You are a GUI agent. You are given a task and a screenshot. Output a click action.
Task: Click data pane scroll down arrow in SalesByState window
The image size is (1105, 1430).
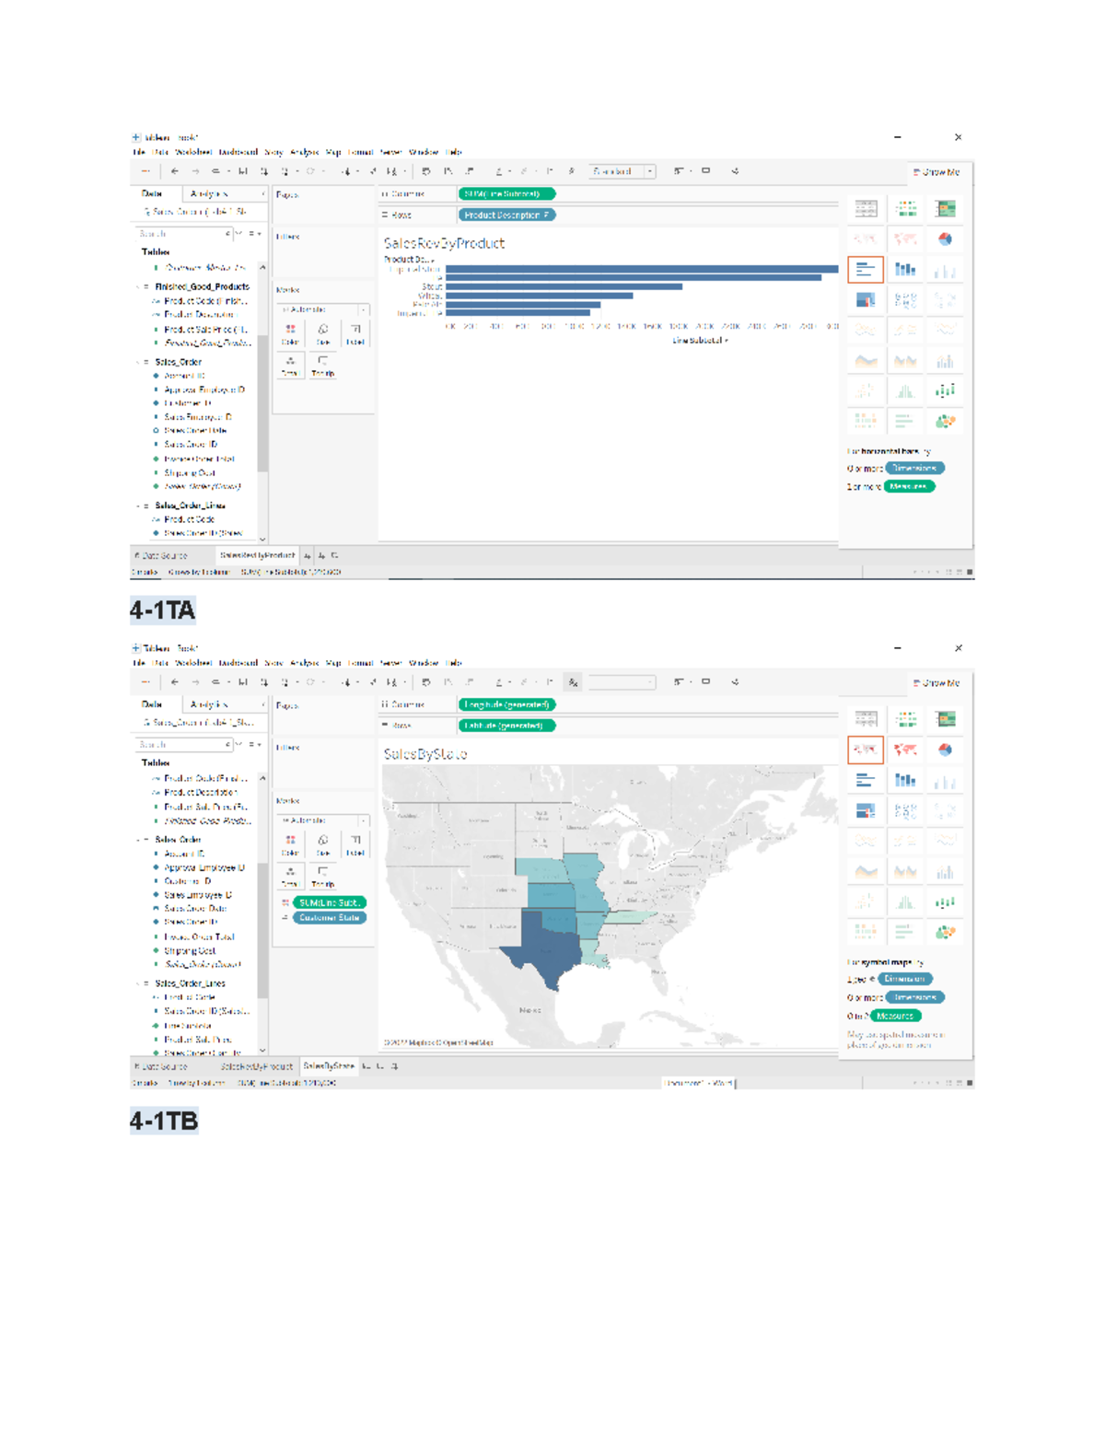pyautogui.click(x=262, y=1051)
